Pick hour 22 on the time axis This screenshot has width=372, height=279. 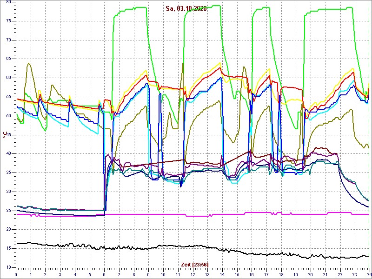340,274
